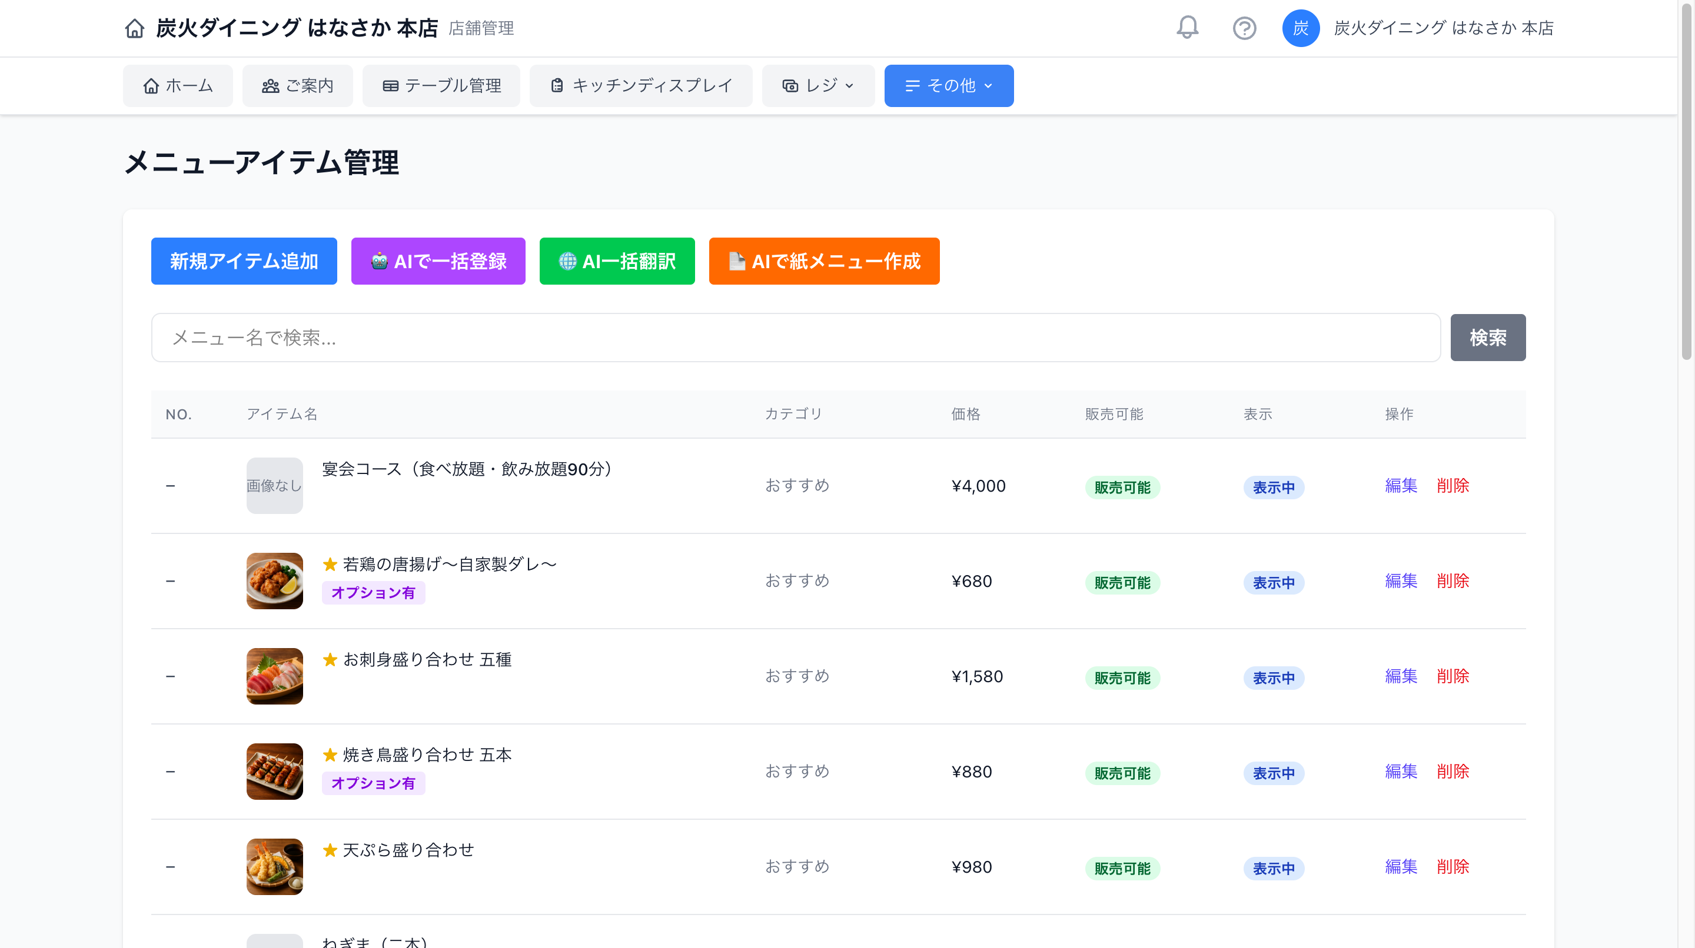Click オプション有 badge under 焼き鳥盛り合わせ
The height and width of the screenshot is (948, 1695).
(x=373, y=783)
